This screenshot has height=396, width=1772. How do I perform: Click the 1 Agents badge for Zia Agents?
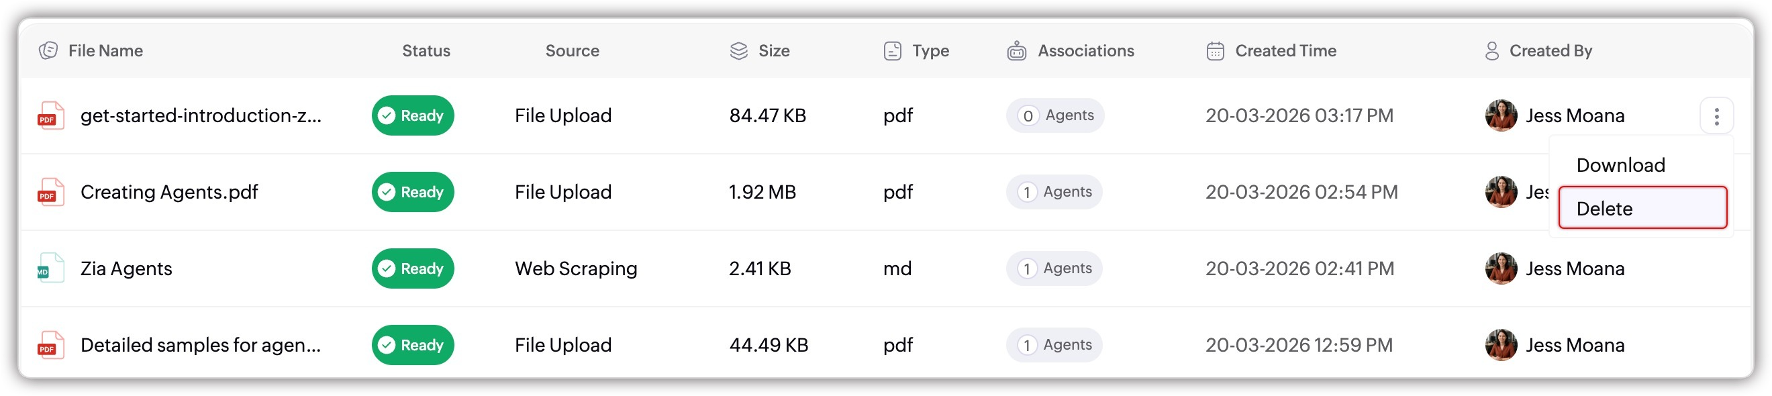tap(1054, 268)
